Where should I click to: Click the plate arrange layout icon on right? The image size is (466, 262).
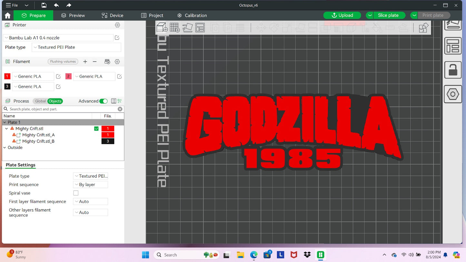click(453, 46)
